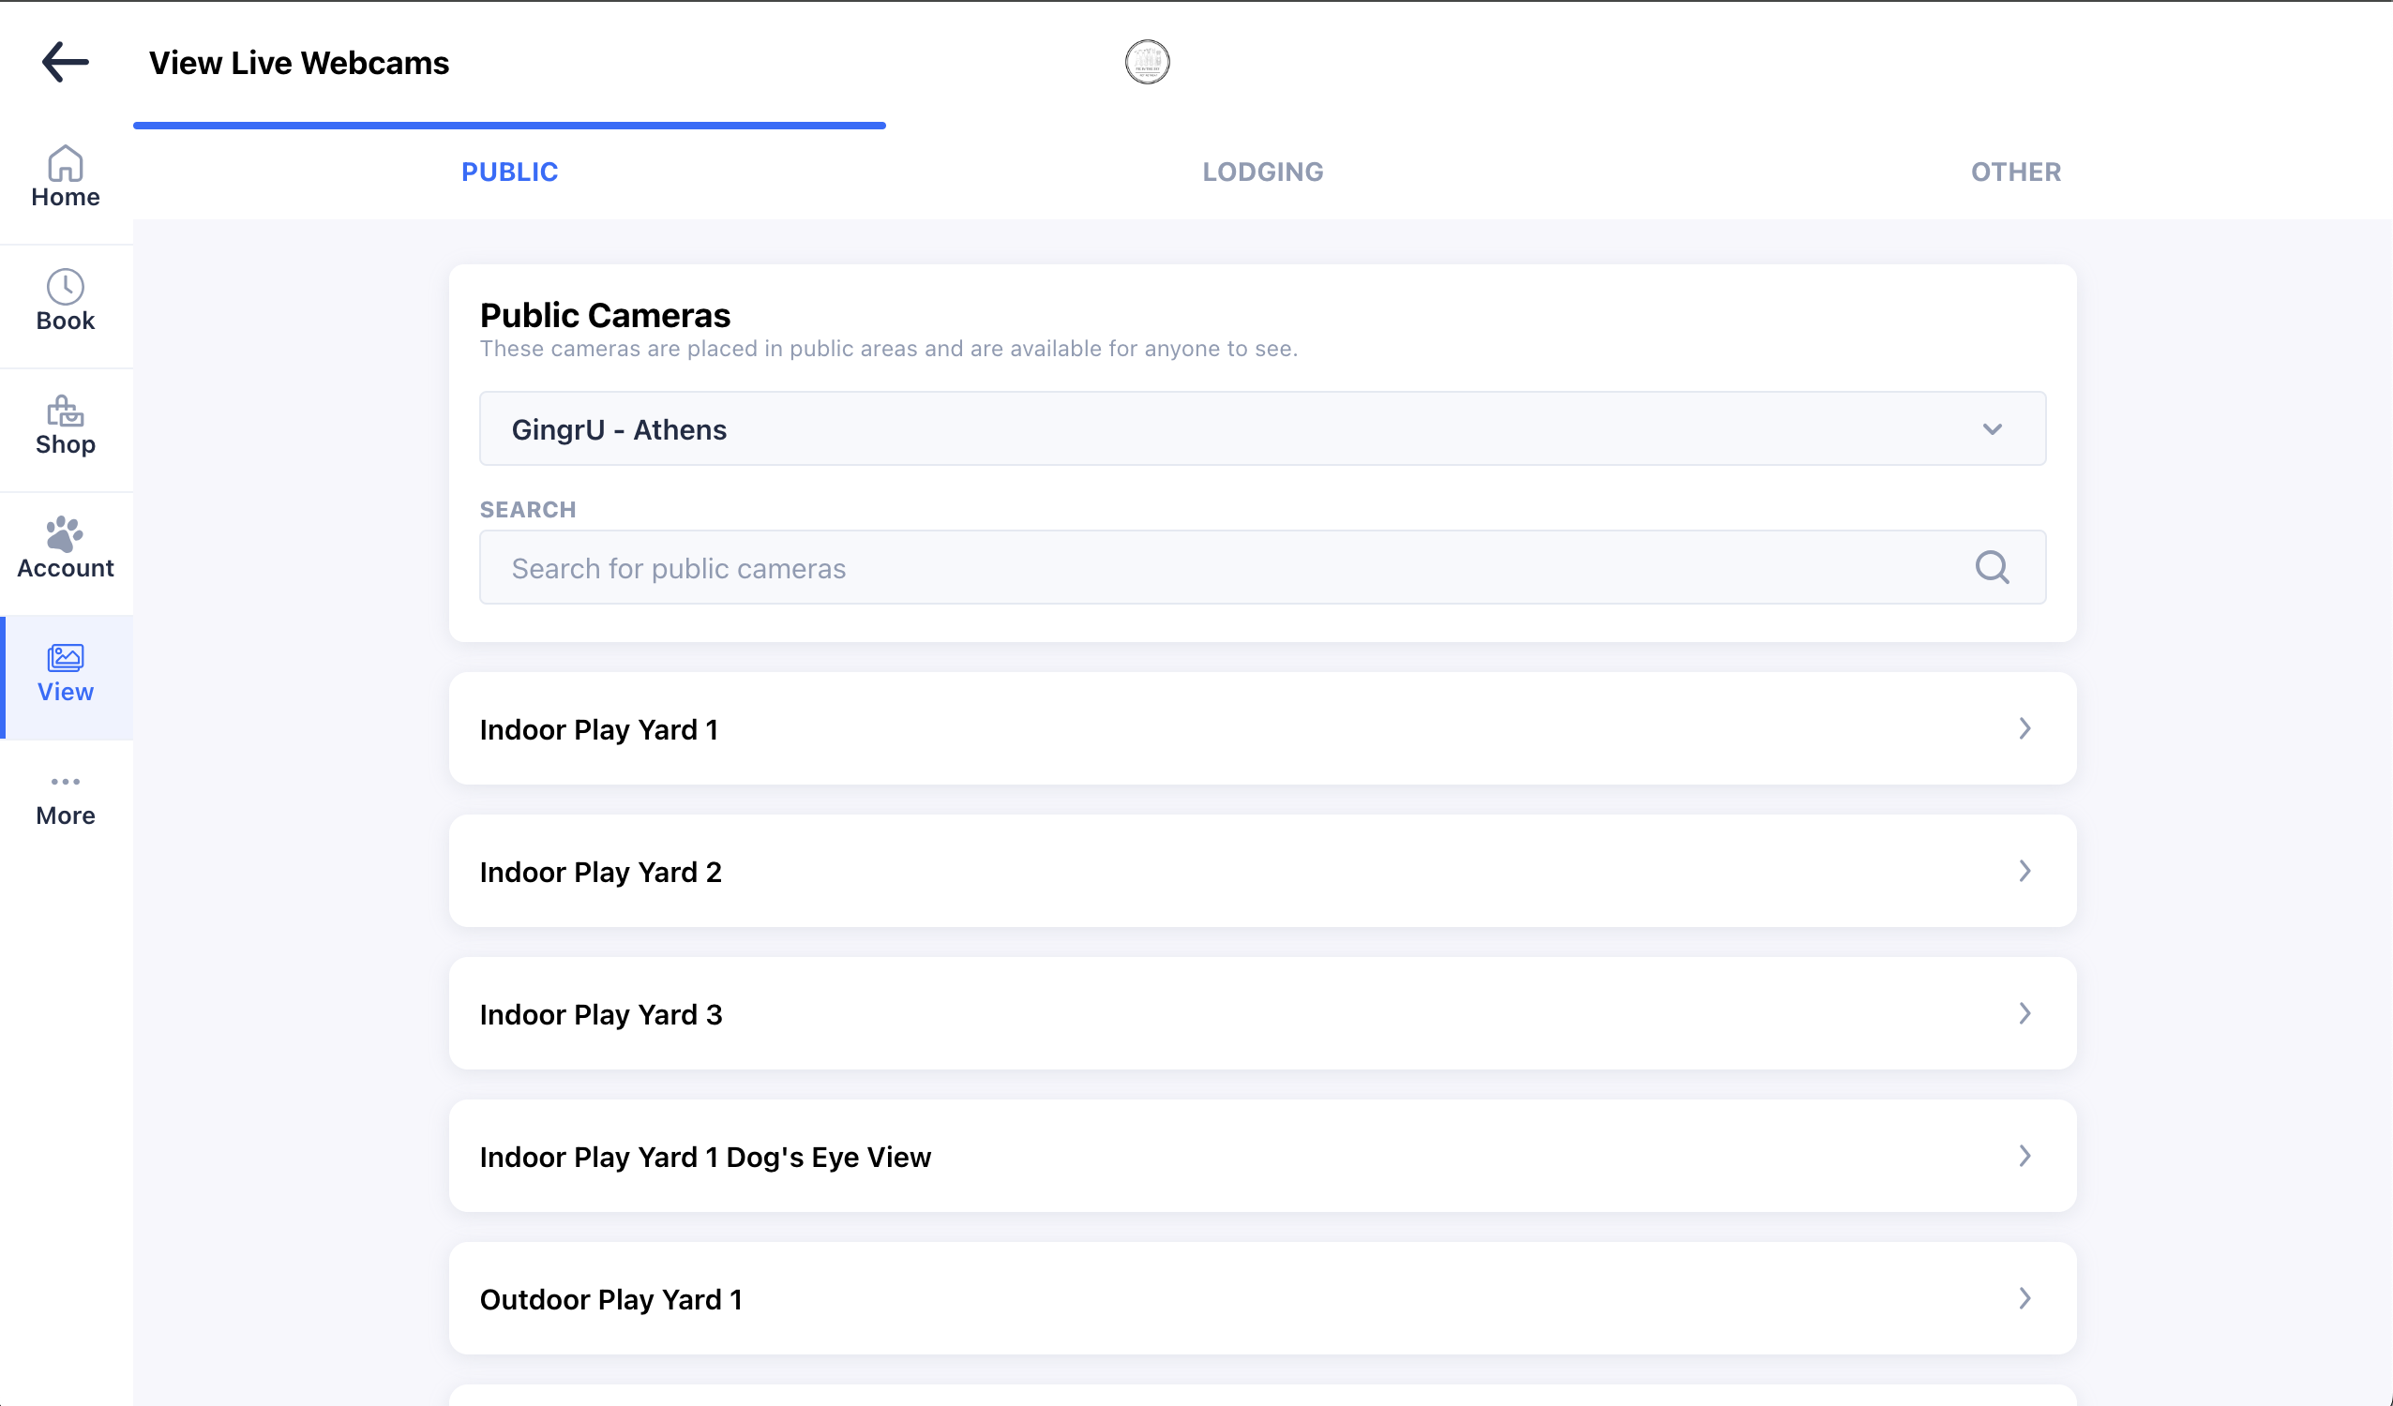Screen dimensions: 2393x1406
Task: Switch to the LODGING tab
Action: pos(1262,172)
